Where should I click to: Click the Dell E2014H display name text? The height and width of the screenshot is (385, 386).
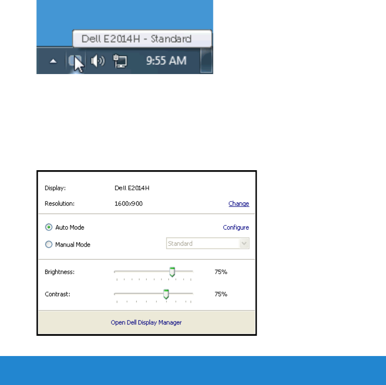pyautogui.click(x=132, y=188)
